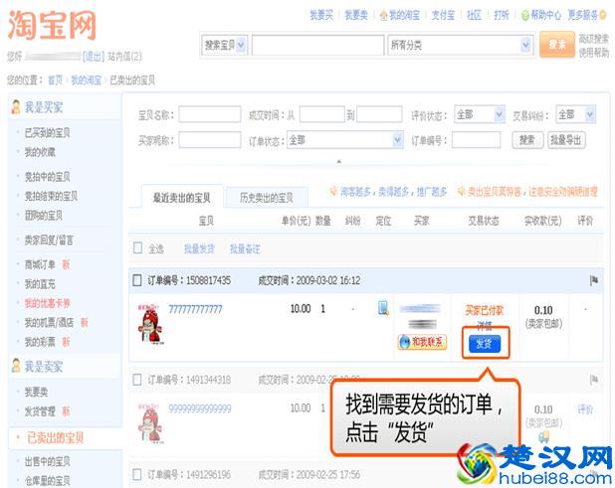615x488 pixels.
Task: Click 我的淘宝 in breadcrumb
Action: (86, 80)
